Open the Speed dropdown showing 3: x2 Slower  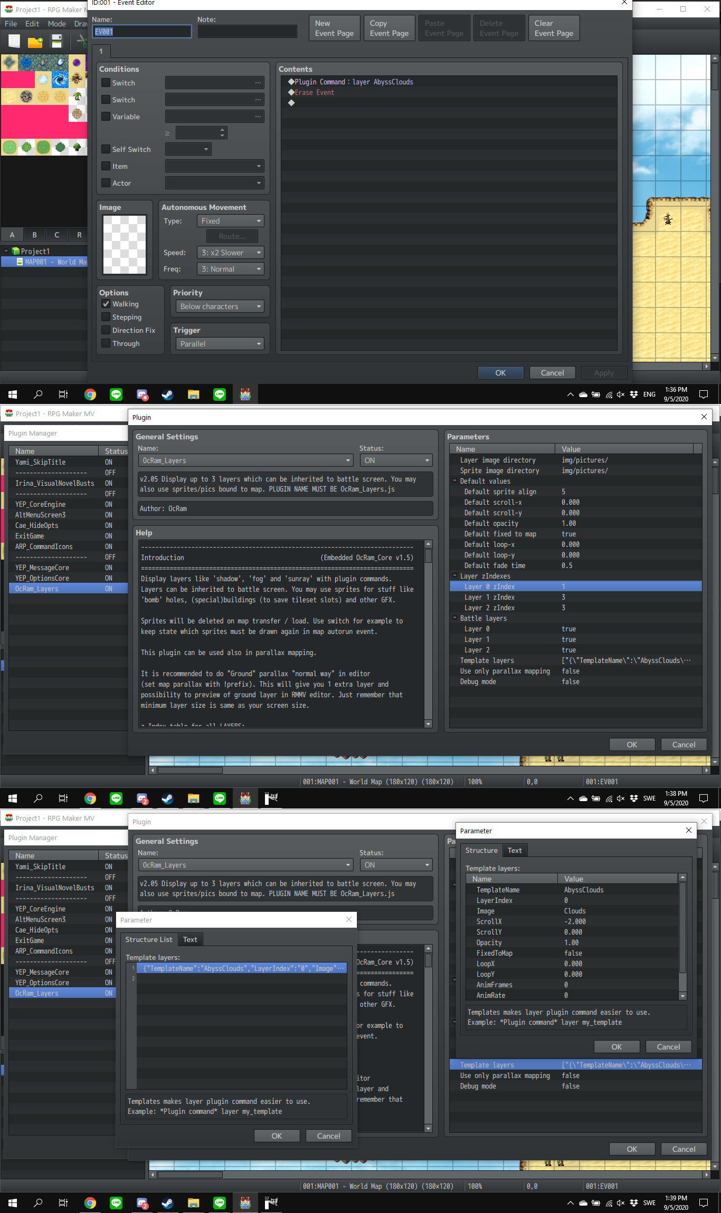231,253
